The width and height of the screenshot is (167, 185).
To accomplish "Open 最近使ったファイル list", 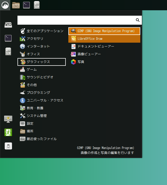I will [42, 139].
